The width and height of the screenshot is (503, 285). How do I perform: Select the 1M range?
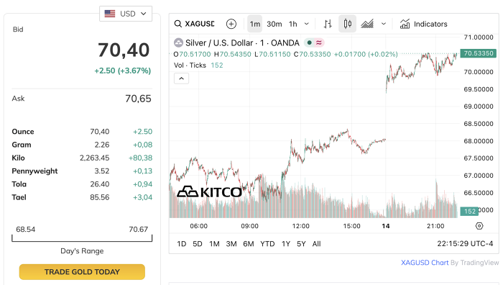[x=214, y=244]
